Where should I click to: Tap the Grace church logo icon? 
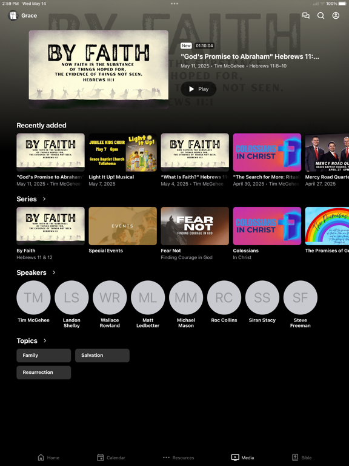point(13,15)
